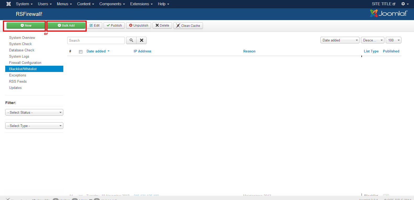This screenshot has width=414, height=200.
Task: Open the Help menu
Action: pos(163,4)
